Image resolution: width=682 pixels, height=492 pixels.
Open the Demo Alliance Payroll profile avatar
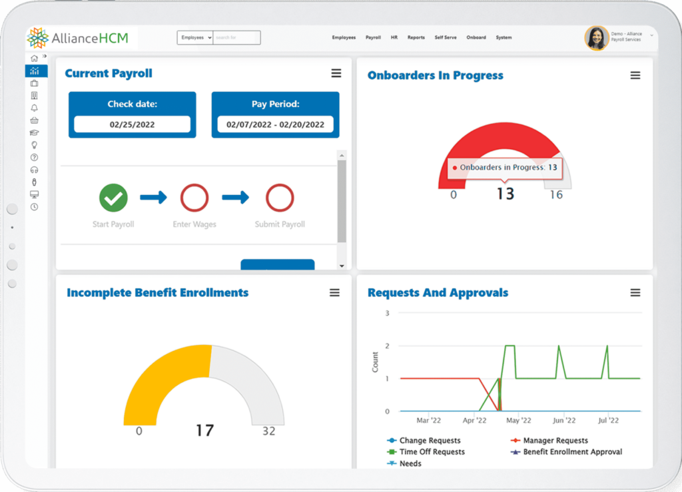coord(597,37)
